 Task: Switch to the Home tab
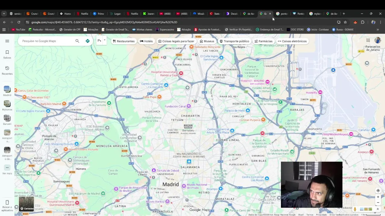tap(65, 13)
